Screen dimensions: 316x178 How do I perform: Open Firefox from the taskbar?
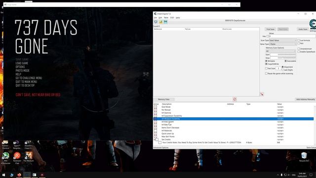coord(19,175)
